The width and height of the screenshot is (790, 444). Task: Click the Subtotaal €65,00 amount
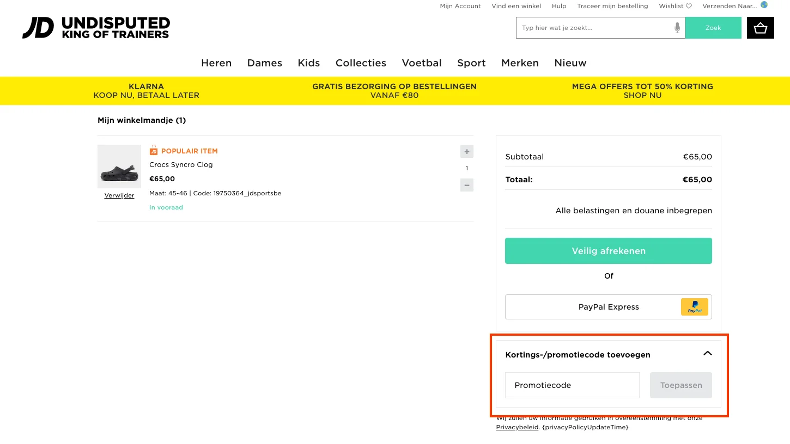pos(697,157)
